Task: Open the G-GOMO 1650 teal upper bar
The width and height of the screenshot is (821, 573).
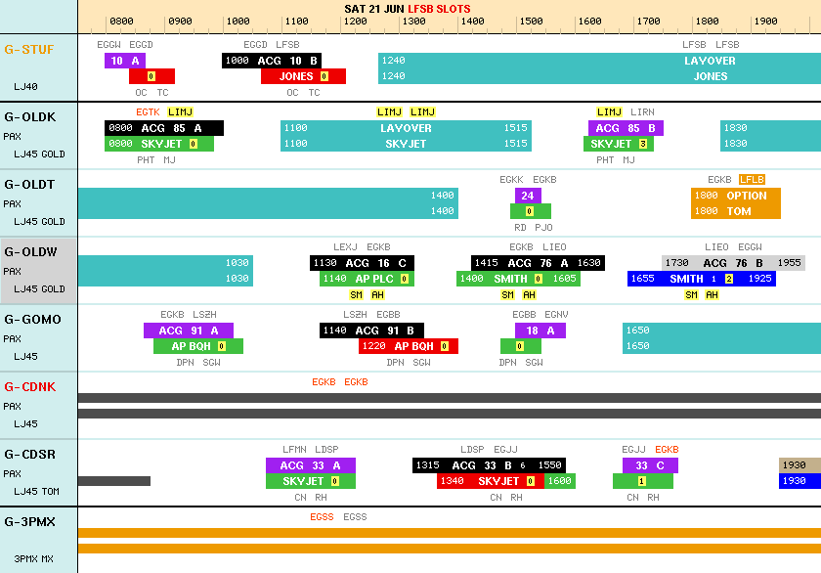Action: click(x=721, y=331)
